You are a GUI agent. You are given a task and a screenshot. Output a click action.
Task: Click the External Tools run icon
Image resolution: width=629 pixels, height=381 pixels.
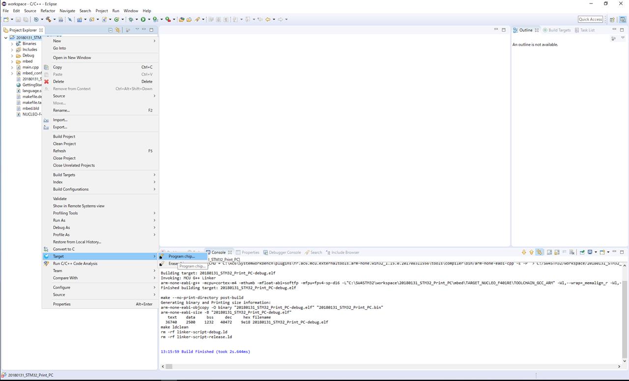168,19
